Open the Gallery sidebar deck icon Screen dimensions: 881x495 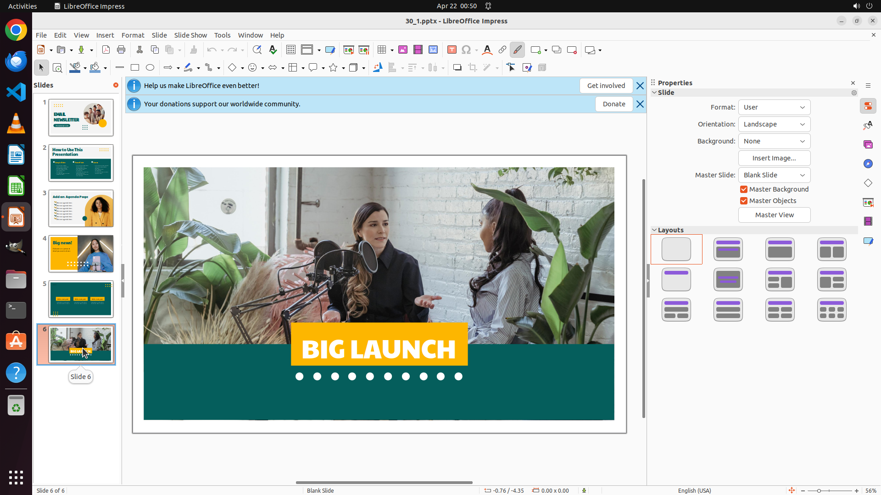(x=868, y=144)
